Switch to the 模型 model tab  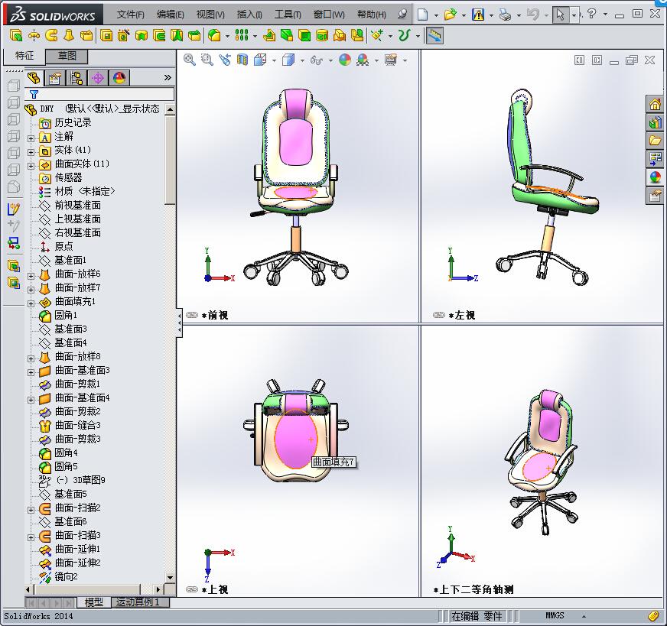pos(94,602)
